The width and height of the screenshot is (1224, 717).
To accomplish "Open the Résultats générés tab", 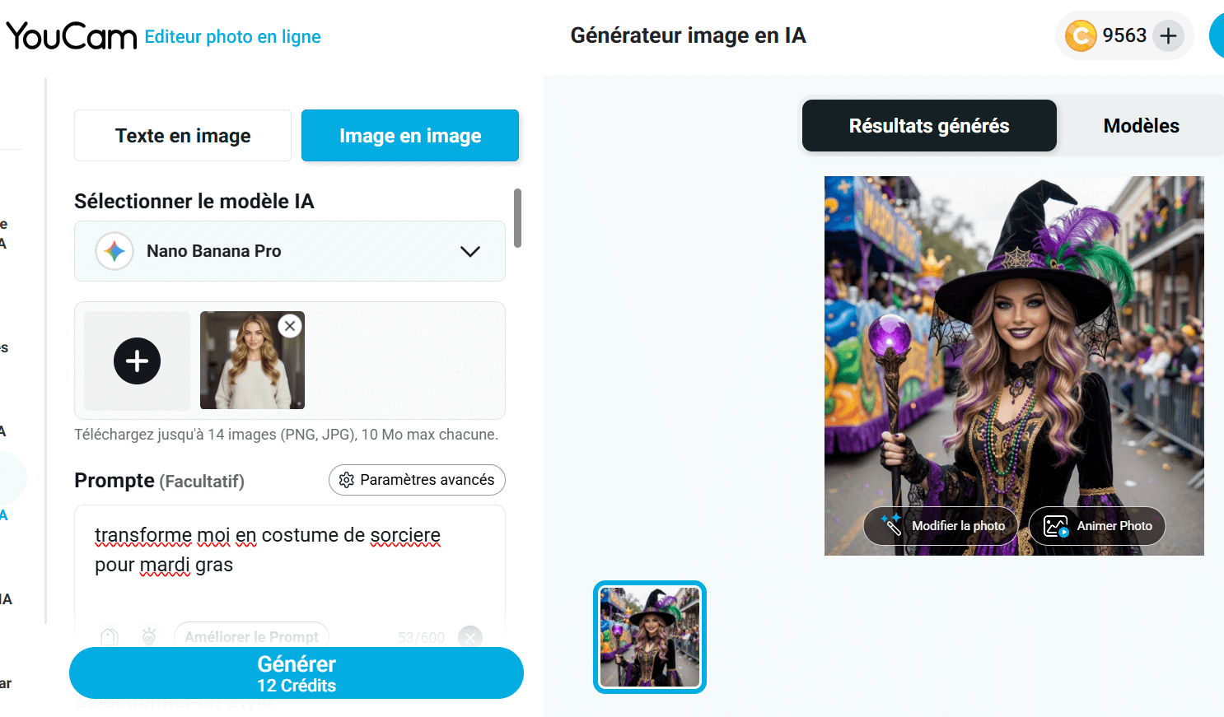I will pyautogui.click(x=929, y=126).
